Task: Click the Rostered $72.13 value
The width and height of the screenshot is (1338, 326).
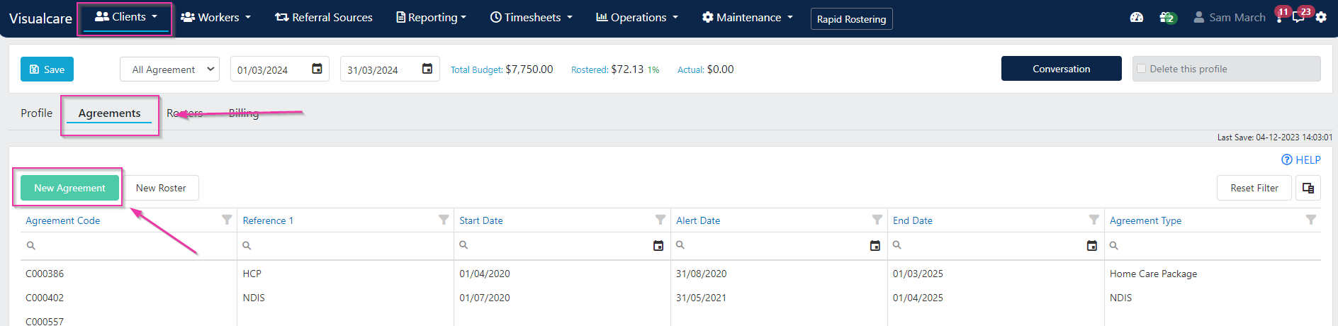Action: [627, 69]
